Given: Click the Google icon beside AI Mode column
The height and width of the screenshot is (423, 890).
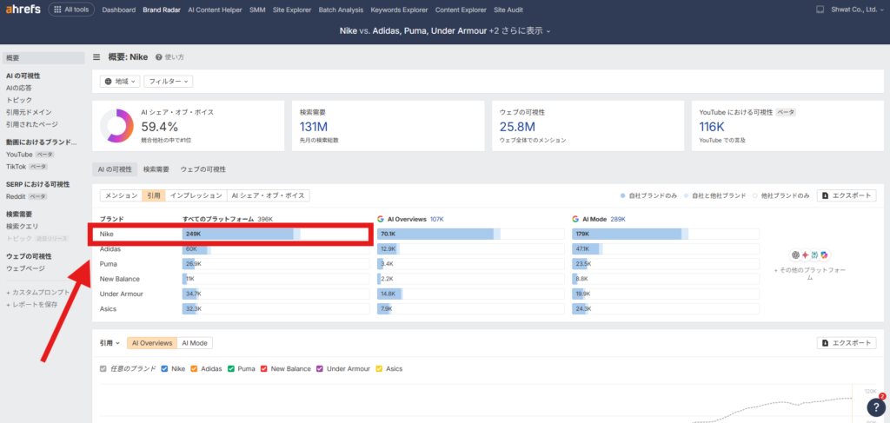Looking at the screenshot, I should [575, 220].
